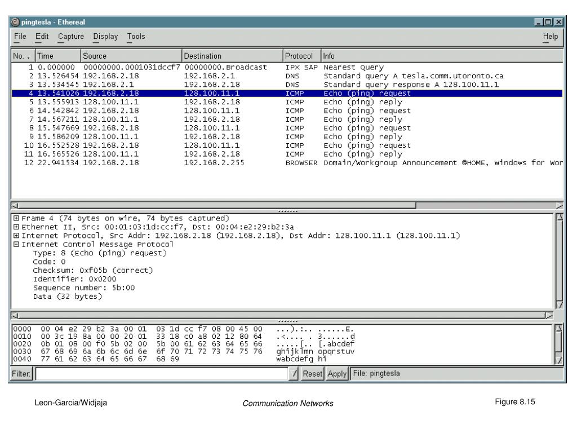Viewport: 577px width, 433px height.
Task: Select packet 1 IPX SAP Nearest Query
Action: (287, 68)
